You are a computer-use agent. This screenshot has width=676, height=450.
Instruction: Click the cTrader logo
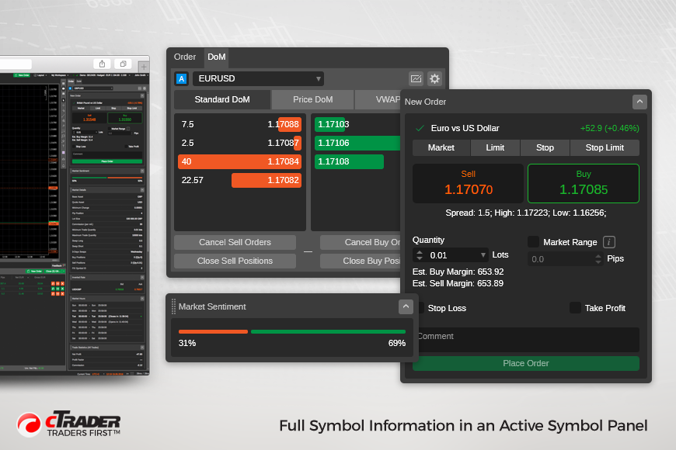click(68, 425)
